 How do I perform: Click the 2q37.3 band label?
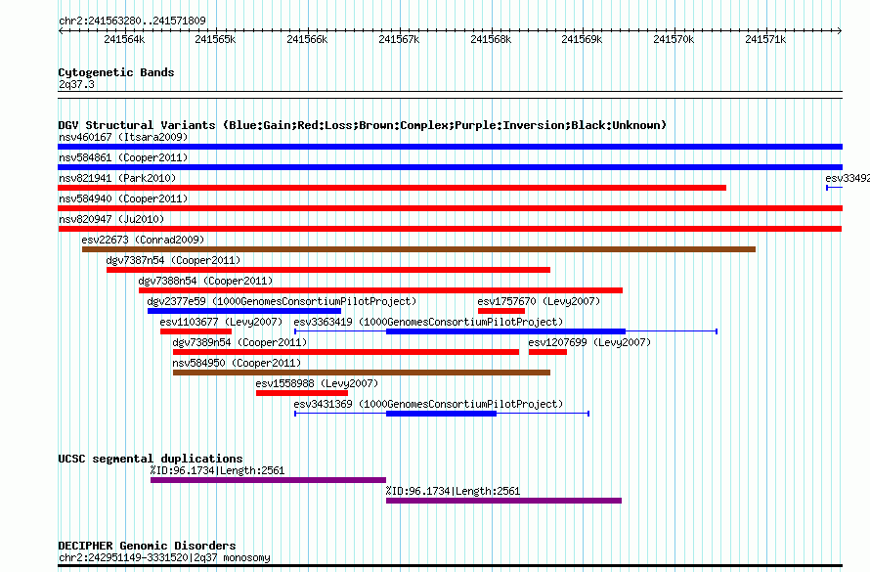coord(76,84)
